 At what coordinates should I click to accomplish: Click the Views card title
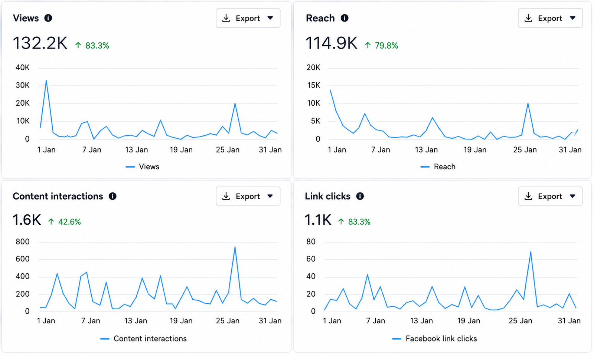(26, 18)
